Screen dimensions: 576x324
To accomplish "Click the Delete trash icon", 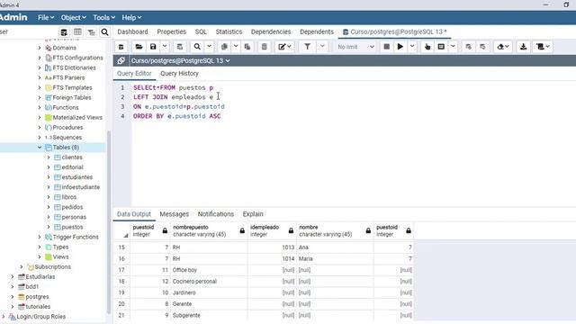I will click(x=264, y=47).
